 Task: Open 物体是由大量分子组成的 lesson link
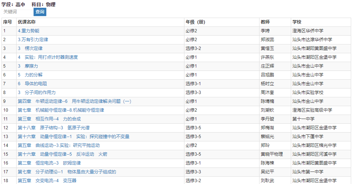coord(67,172)
